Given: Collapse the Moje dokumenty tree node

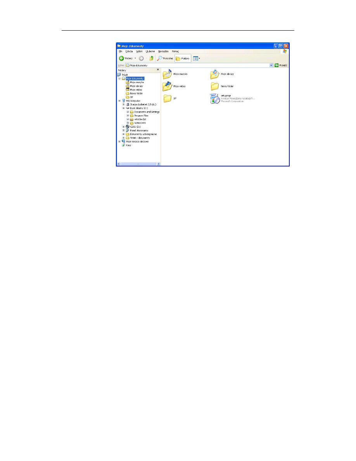Looking at the screenshot, I should [x=120, y=78].
